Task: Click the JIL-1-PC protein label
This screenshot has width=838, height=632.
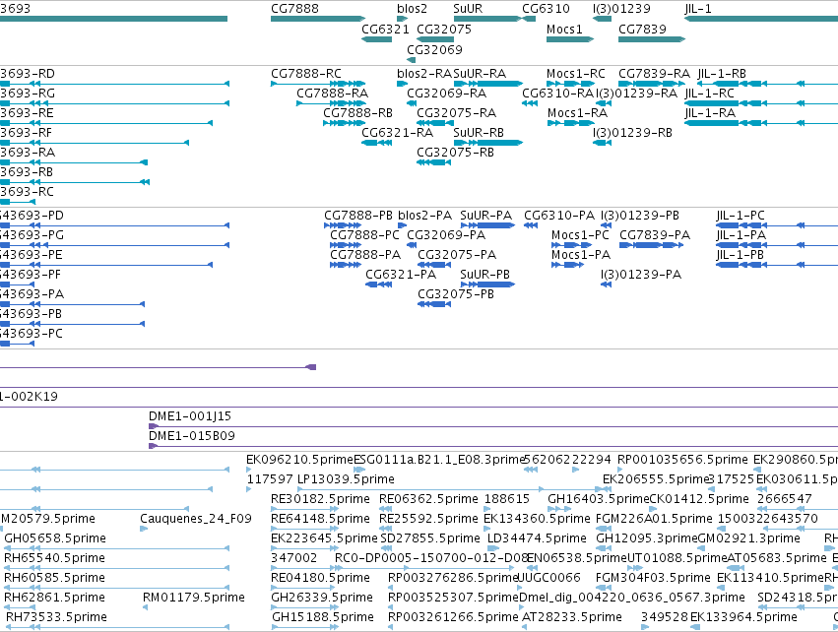Action: pyautogui.click(x=741, y=216)
